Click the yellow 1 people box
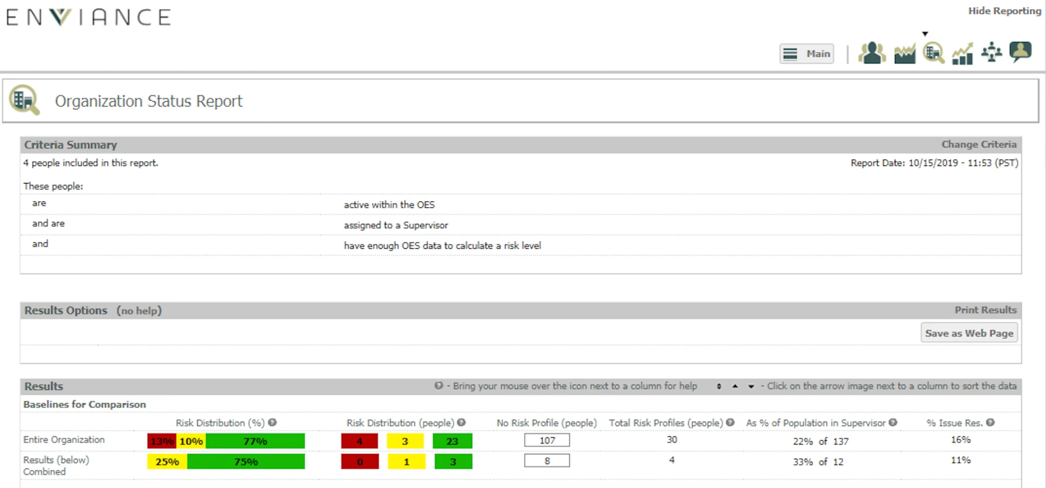1046x488 pixels. coord(406,461)
